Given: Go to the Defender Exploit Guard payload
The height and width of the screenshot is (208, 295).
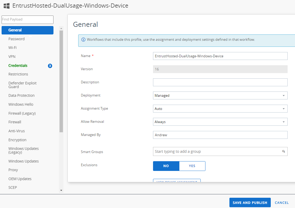Looking at the screenshot, I should [22, 85].
